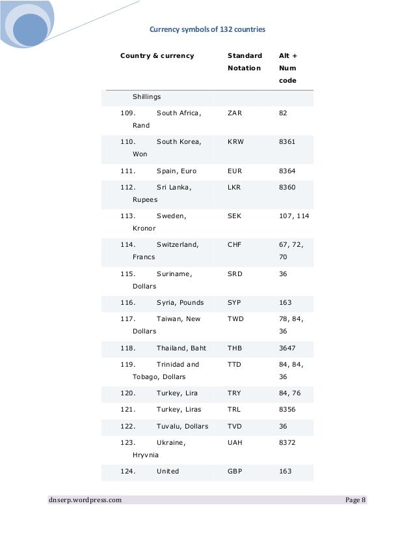Click the 'Alt + Num code' column header

287,68
